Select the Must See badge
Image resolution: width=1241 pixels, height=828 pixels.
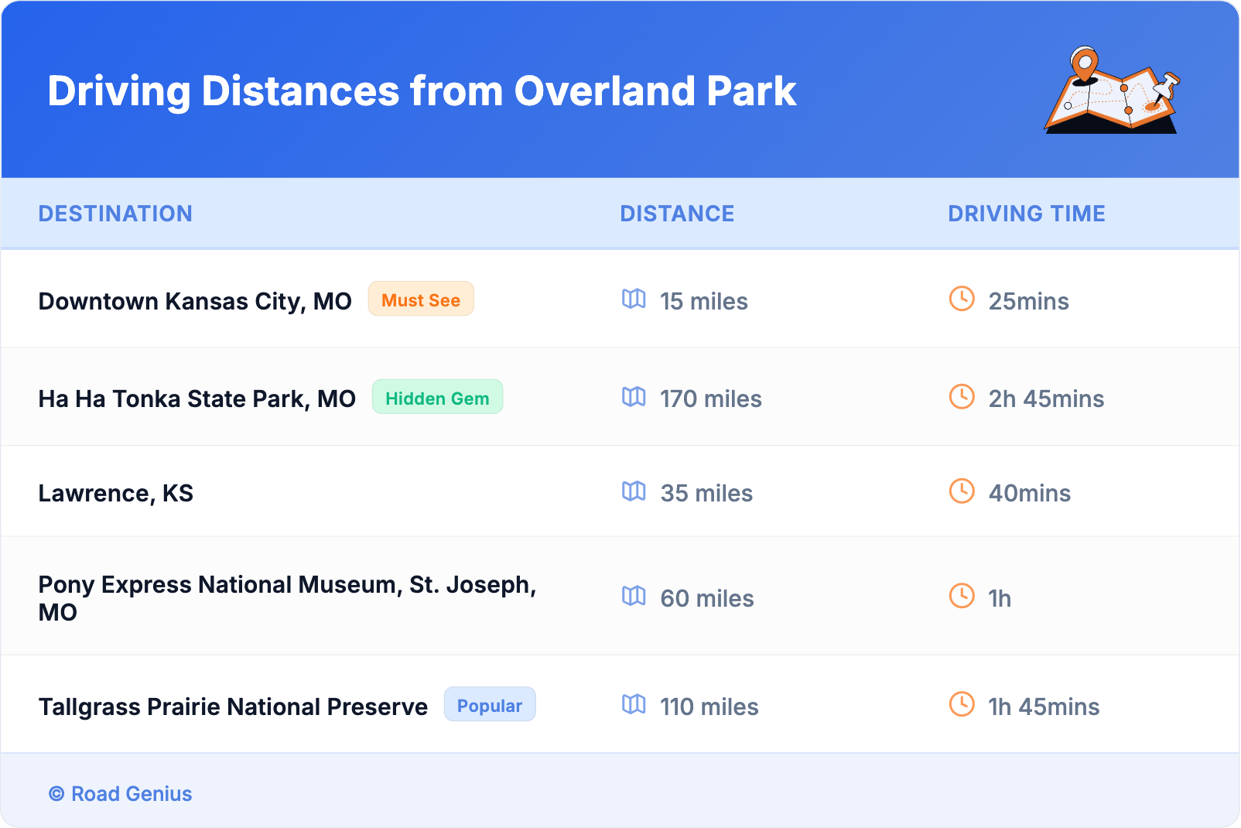point(420,299)
